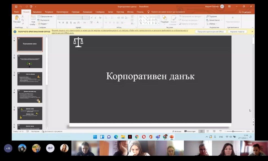The image size is (268, 161).
Task: Start Slide Show view from status bar
Action: [220, 131]
